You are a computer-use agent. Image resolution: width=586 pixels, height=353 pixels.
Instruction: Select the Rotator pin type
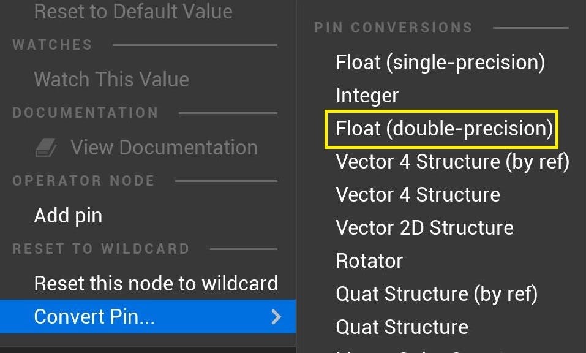369,261
